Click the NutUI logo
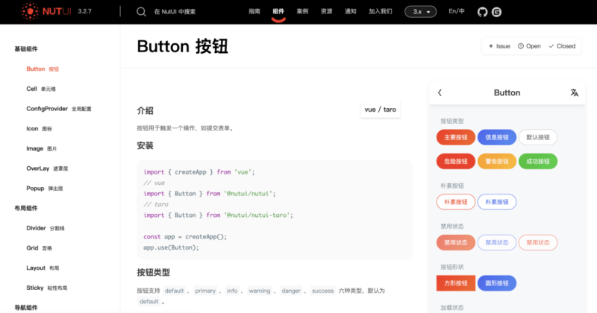 pyautogui.click(x=46, y=11)
